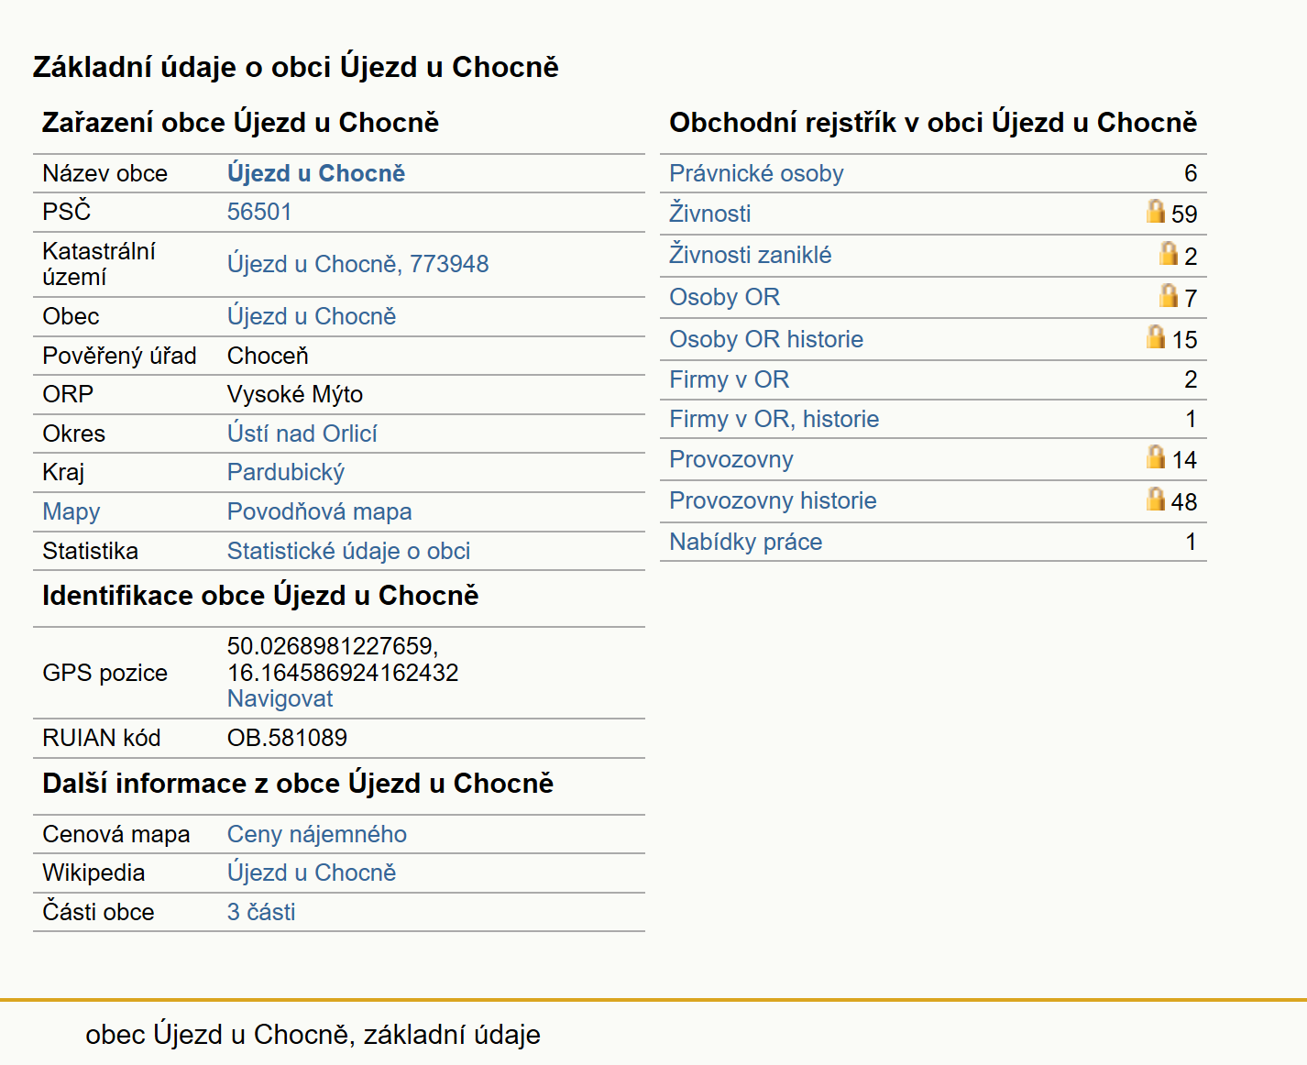This screenshot has height=1065, width=1307.
Task: Open Statistické údaje o obci link
Action: (x=348, y=551)
